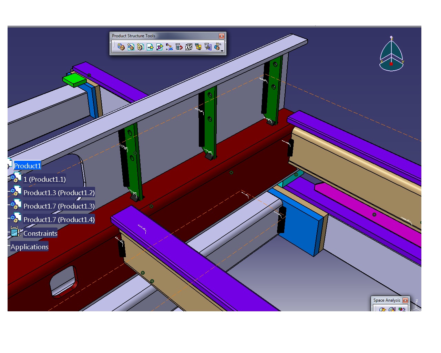The height and width of the screenshot is (353, 441).
Task: Click the Component tool in Product Structure Tools
Action: point(121,47)
